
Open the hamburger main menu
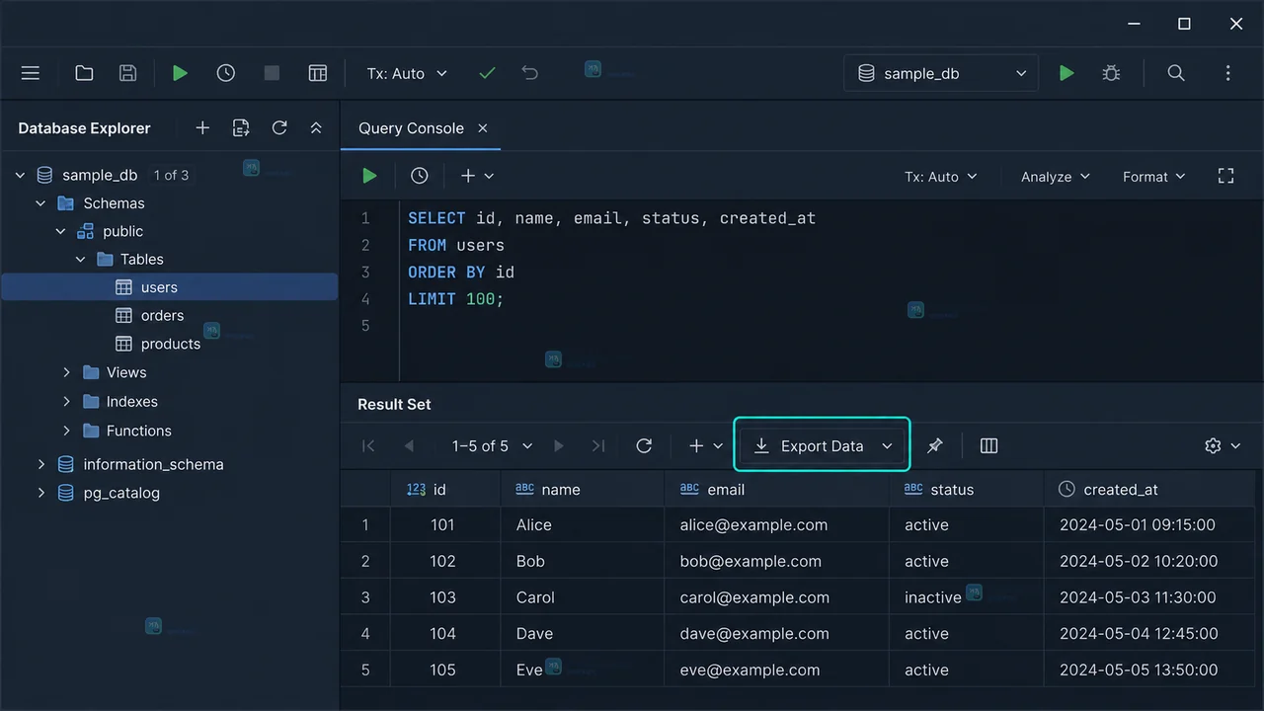click(31, 73)
